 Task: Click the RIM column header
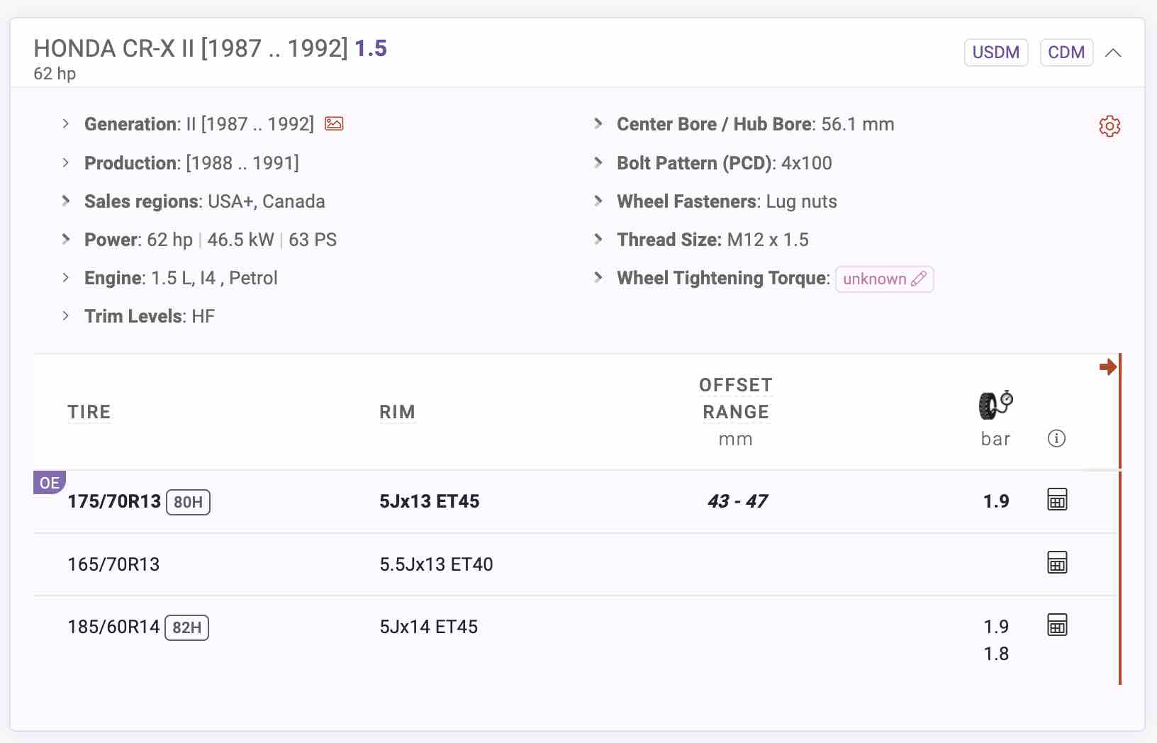click(397, 412)
